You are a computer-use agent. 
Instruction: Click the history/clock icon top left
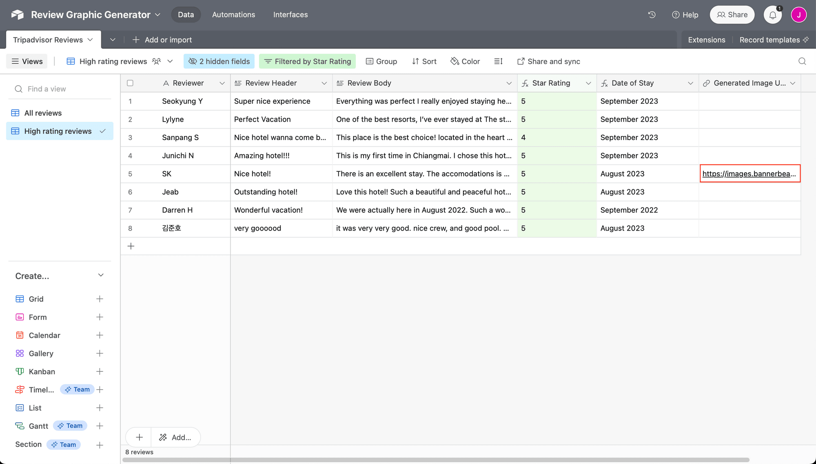click(652, 14)
